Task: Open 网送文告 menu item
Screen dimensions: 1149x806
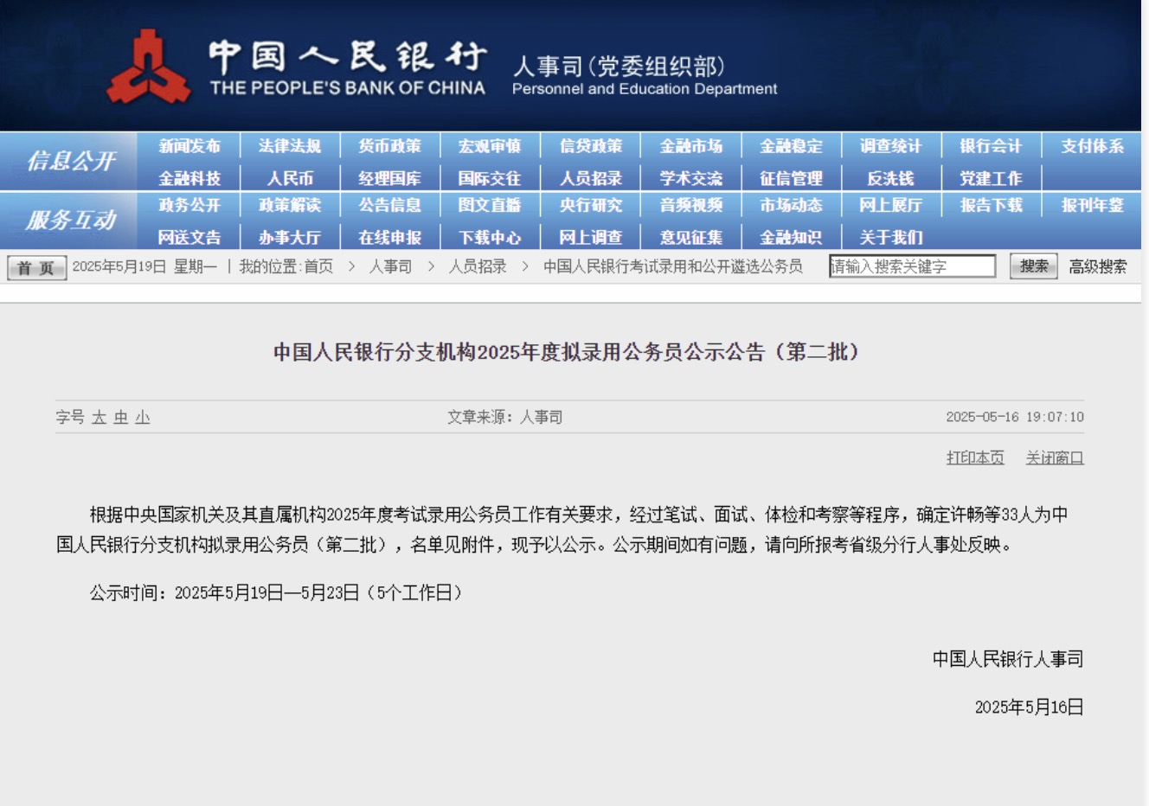Action: coord(189,237)
